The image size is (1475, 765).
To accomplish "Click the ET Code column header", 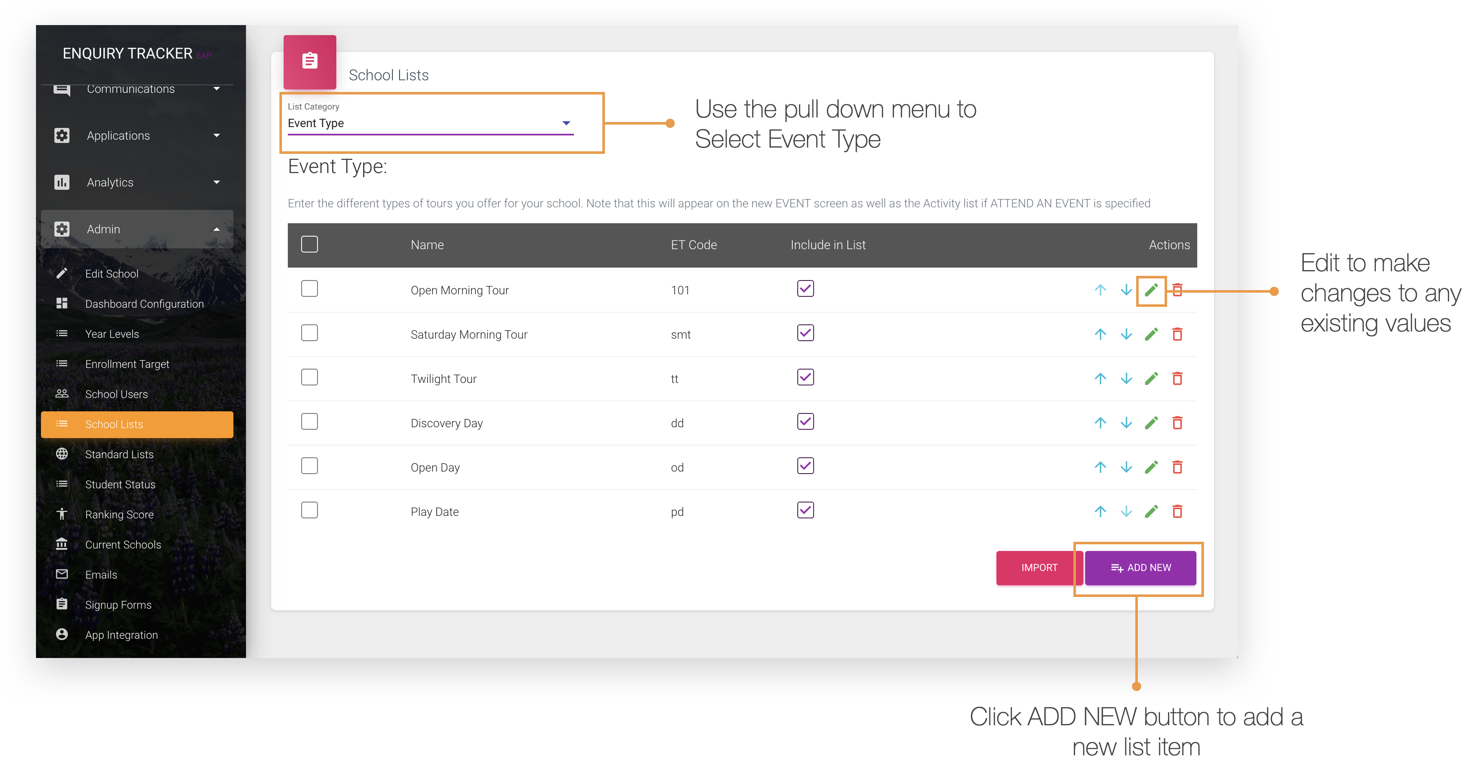I will [694, 245].
